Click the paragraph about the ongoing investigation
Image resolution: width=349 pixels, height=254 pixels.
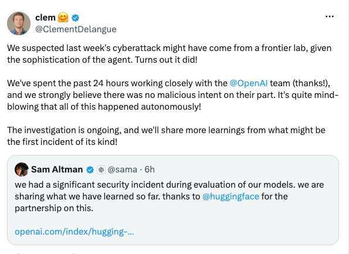click(166, 136)
